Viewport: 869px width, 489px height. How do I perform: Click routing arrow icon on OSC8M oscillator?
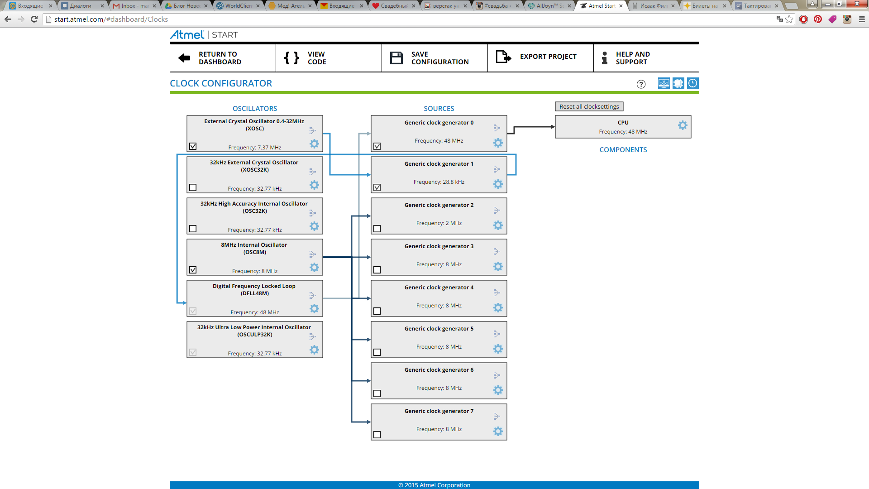pyautogui.click(x=312, y=254)
